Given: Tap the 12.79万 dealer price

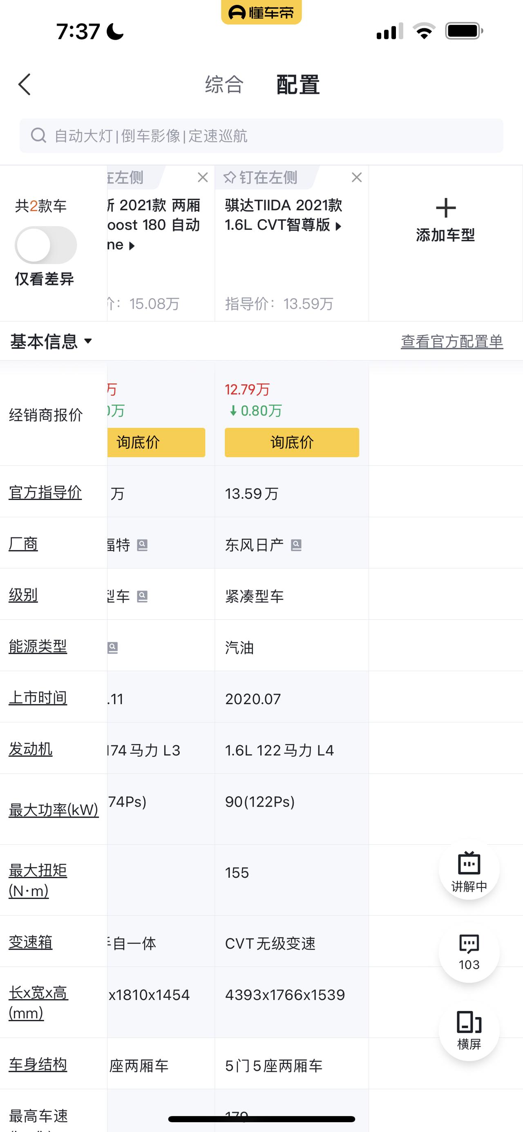Looking at the screenshot, I should coord(247,389).
